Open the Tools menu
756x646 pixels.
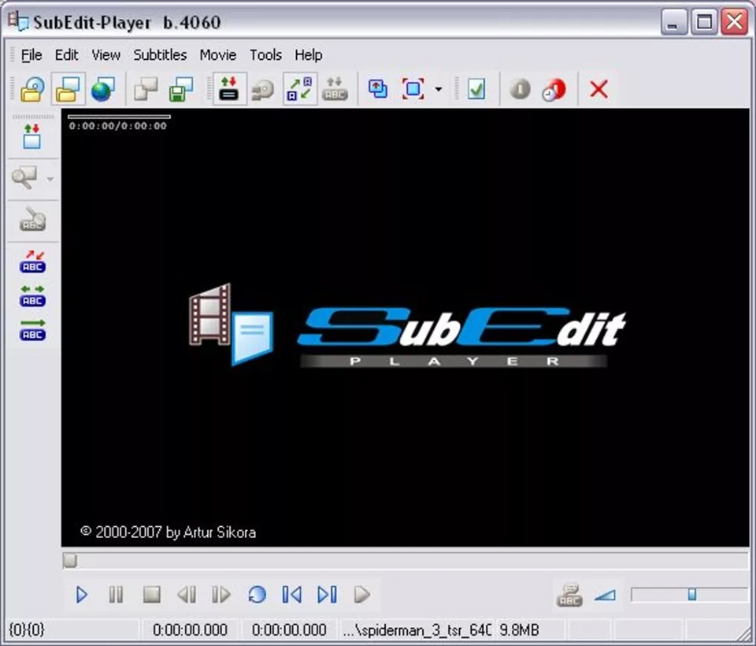(265, 55)
